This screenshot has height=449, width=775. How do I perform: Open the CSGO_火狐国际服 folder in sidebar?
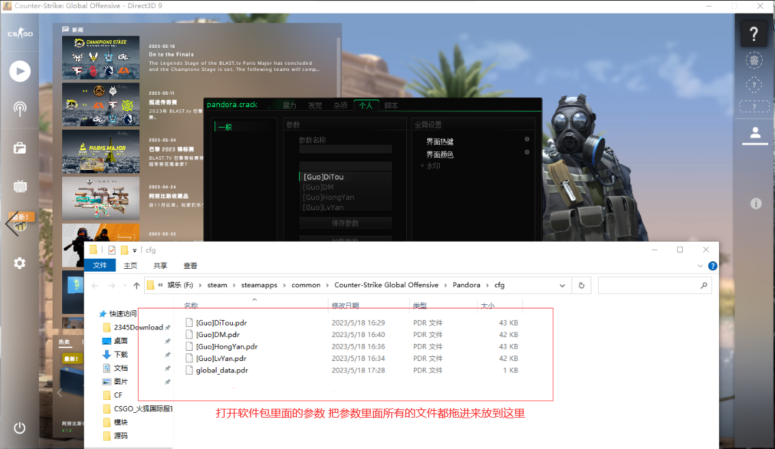click(x=138, y=409)
